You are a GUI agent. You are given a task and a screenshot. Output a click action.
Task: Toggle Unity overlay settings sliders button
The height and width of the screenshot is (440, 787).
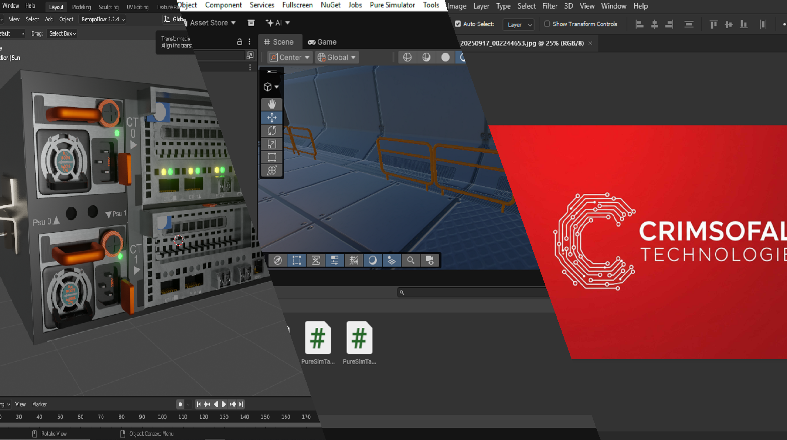pos(334,261)
